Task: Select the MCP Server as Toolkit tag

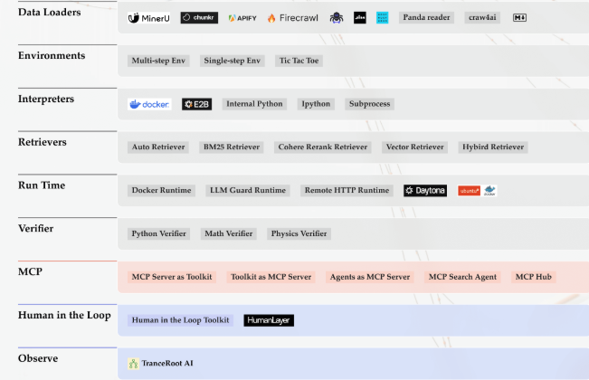Action: pyautogui.click(x=172, y=277)
